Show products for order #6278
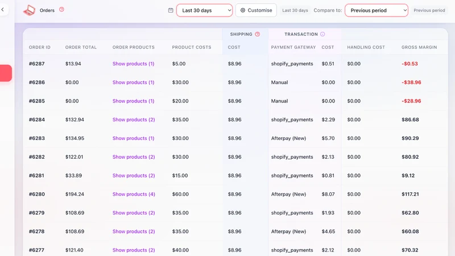This screenshot has width=455, height=256. coord(134,232)
